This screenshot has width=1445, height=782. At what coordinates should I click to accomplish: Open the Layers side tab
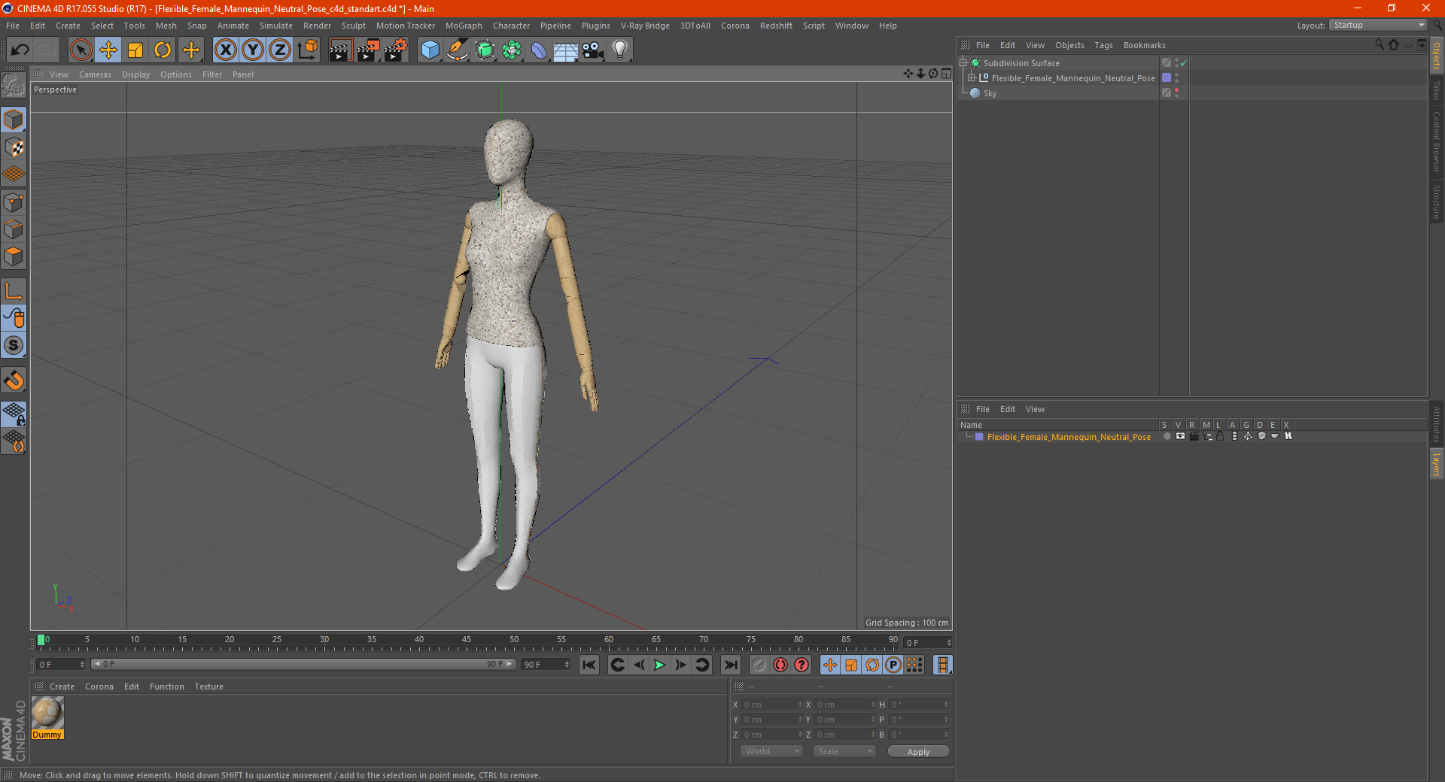pyautogui.click(x=1437, y=464)
